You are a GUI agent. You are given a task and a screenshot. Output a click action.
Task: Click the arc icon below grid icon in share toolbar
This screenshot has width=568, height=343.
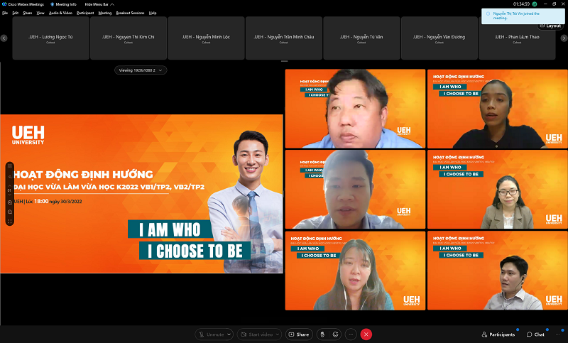pos(10,177)
